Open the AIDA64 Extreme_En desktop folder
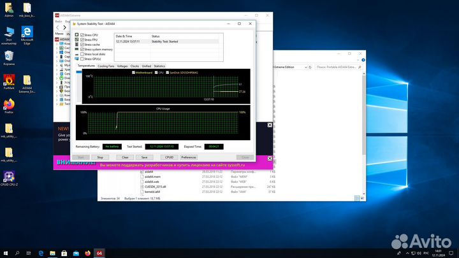Viewport: 459px width, 258px height. point(27,83)
